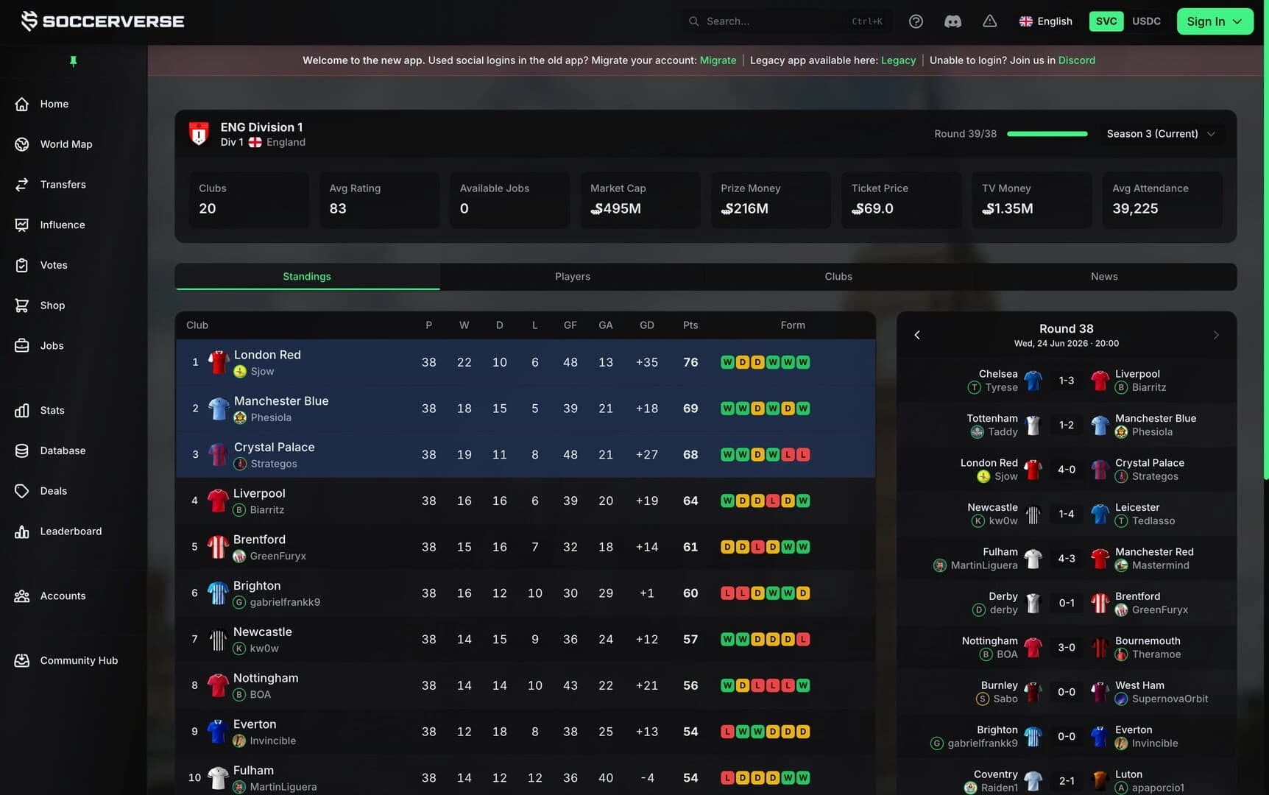Switch to the News tab

tap(1104, 277)
